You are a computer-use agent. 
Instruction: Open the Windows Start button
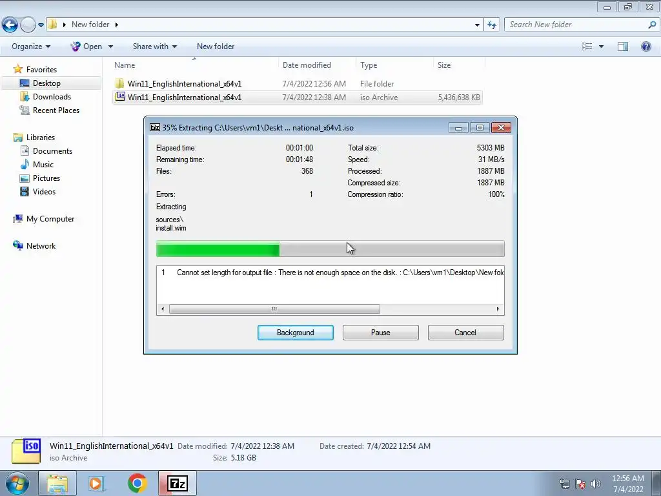pos(17,483)
